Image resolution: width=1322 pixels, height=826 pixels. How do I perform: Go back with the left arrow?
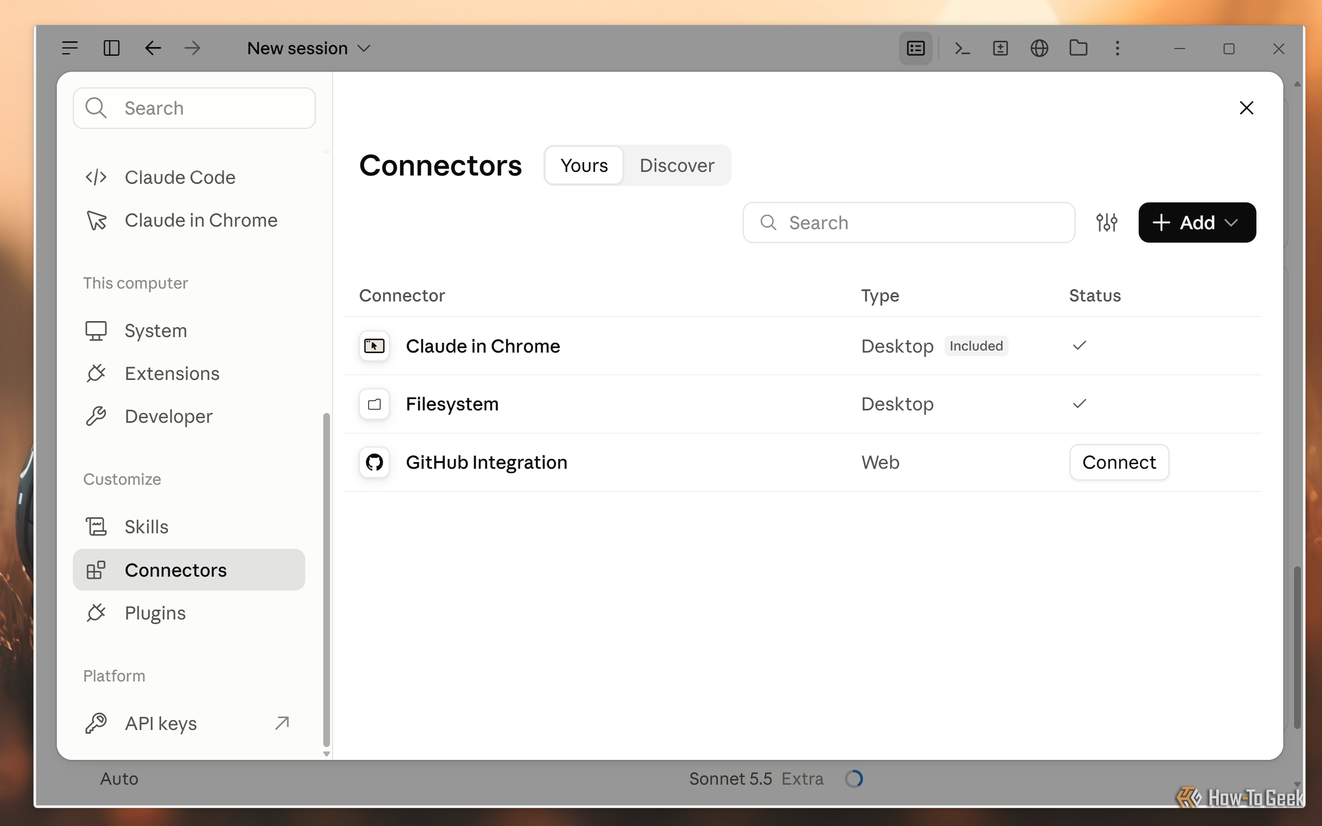click(x=152, y=48)
